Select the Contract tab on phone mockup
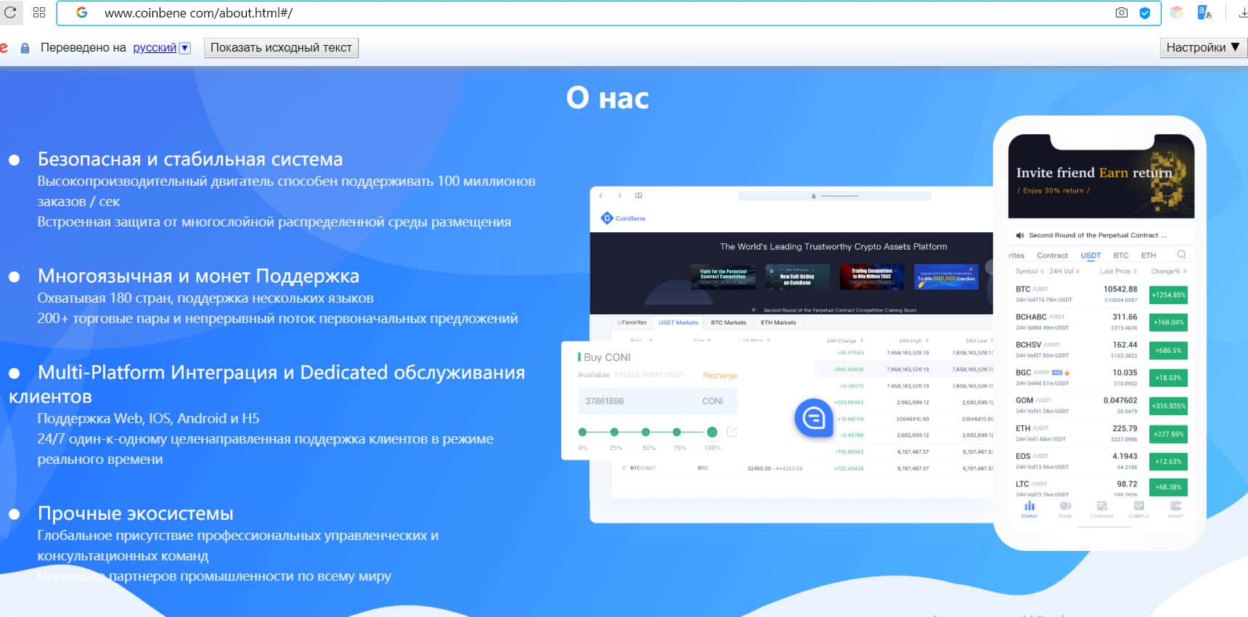This screenshot has width=1248, height=617. (1052, 256)
